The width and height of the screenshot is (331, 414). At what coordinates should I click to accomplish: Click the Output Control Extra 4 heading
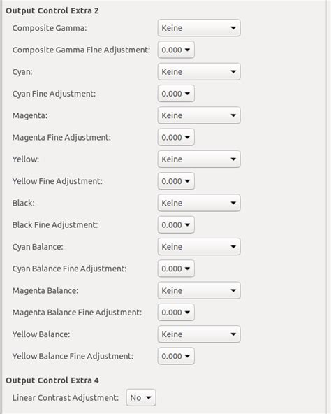pos(52,380)
